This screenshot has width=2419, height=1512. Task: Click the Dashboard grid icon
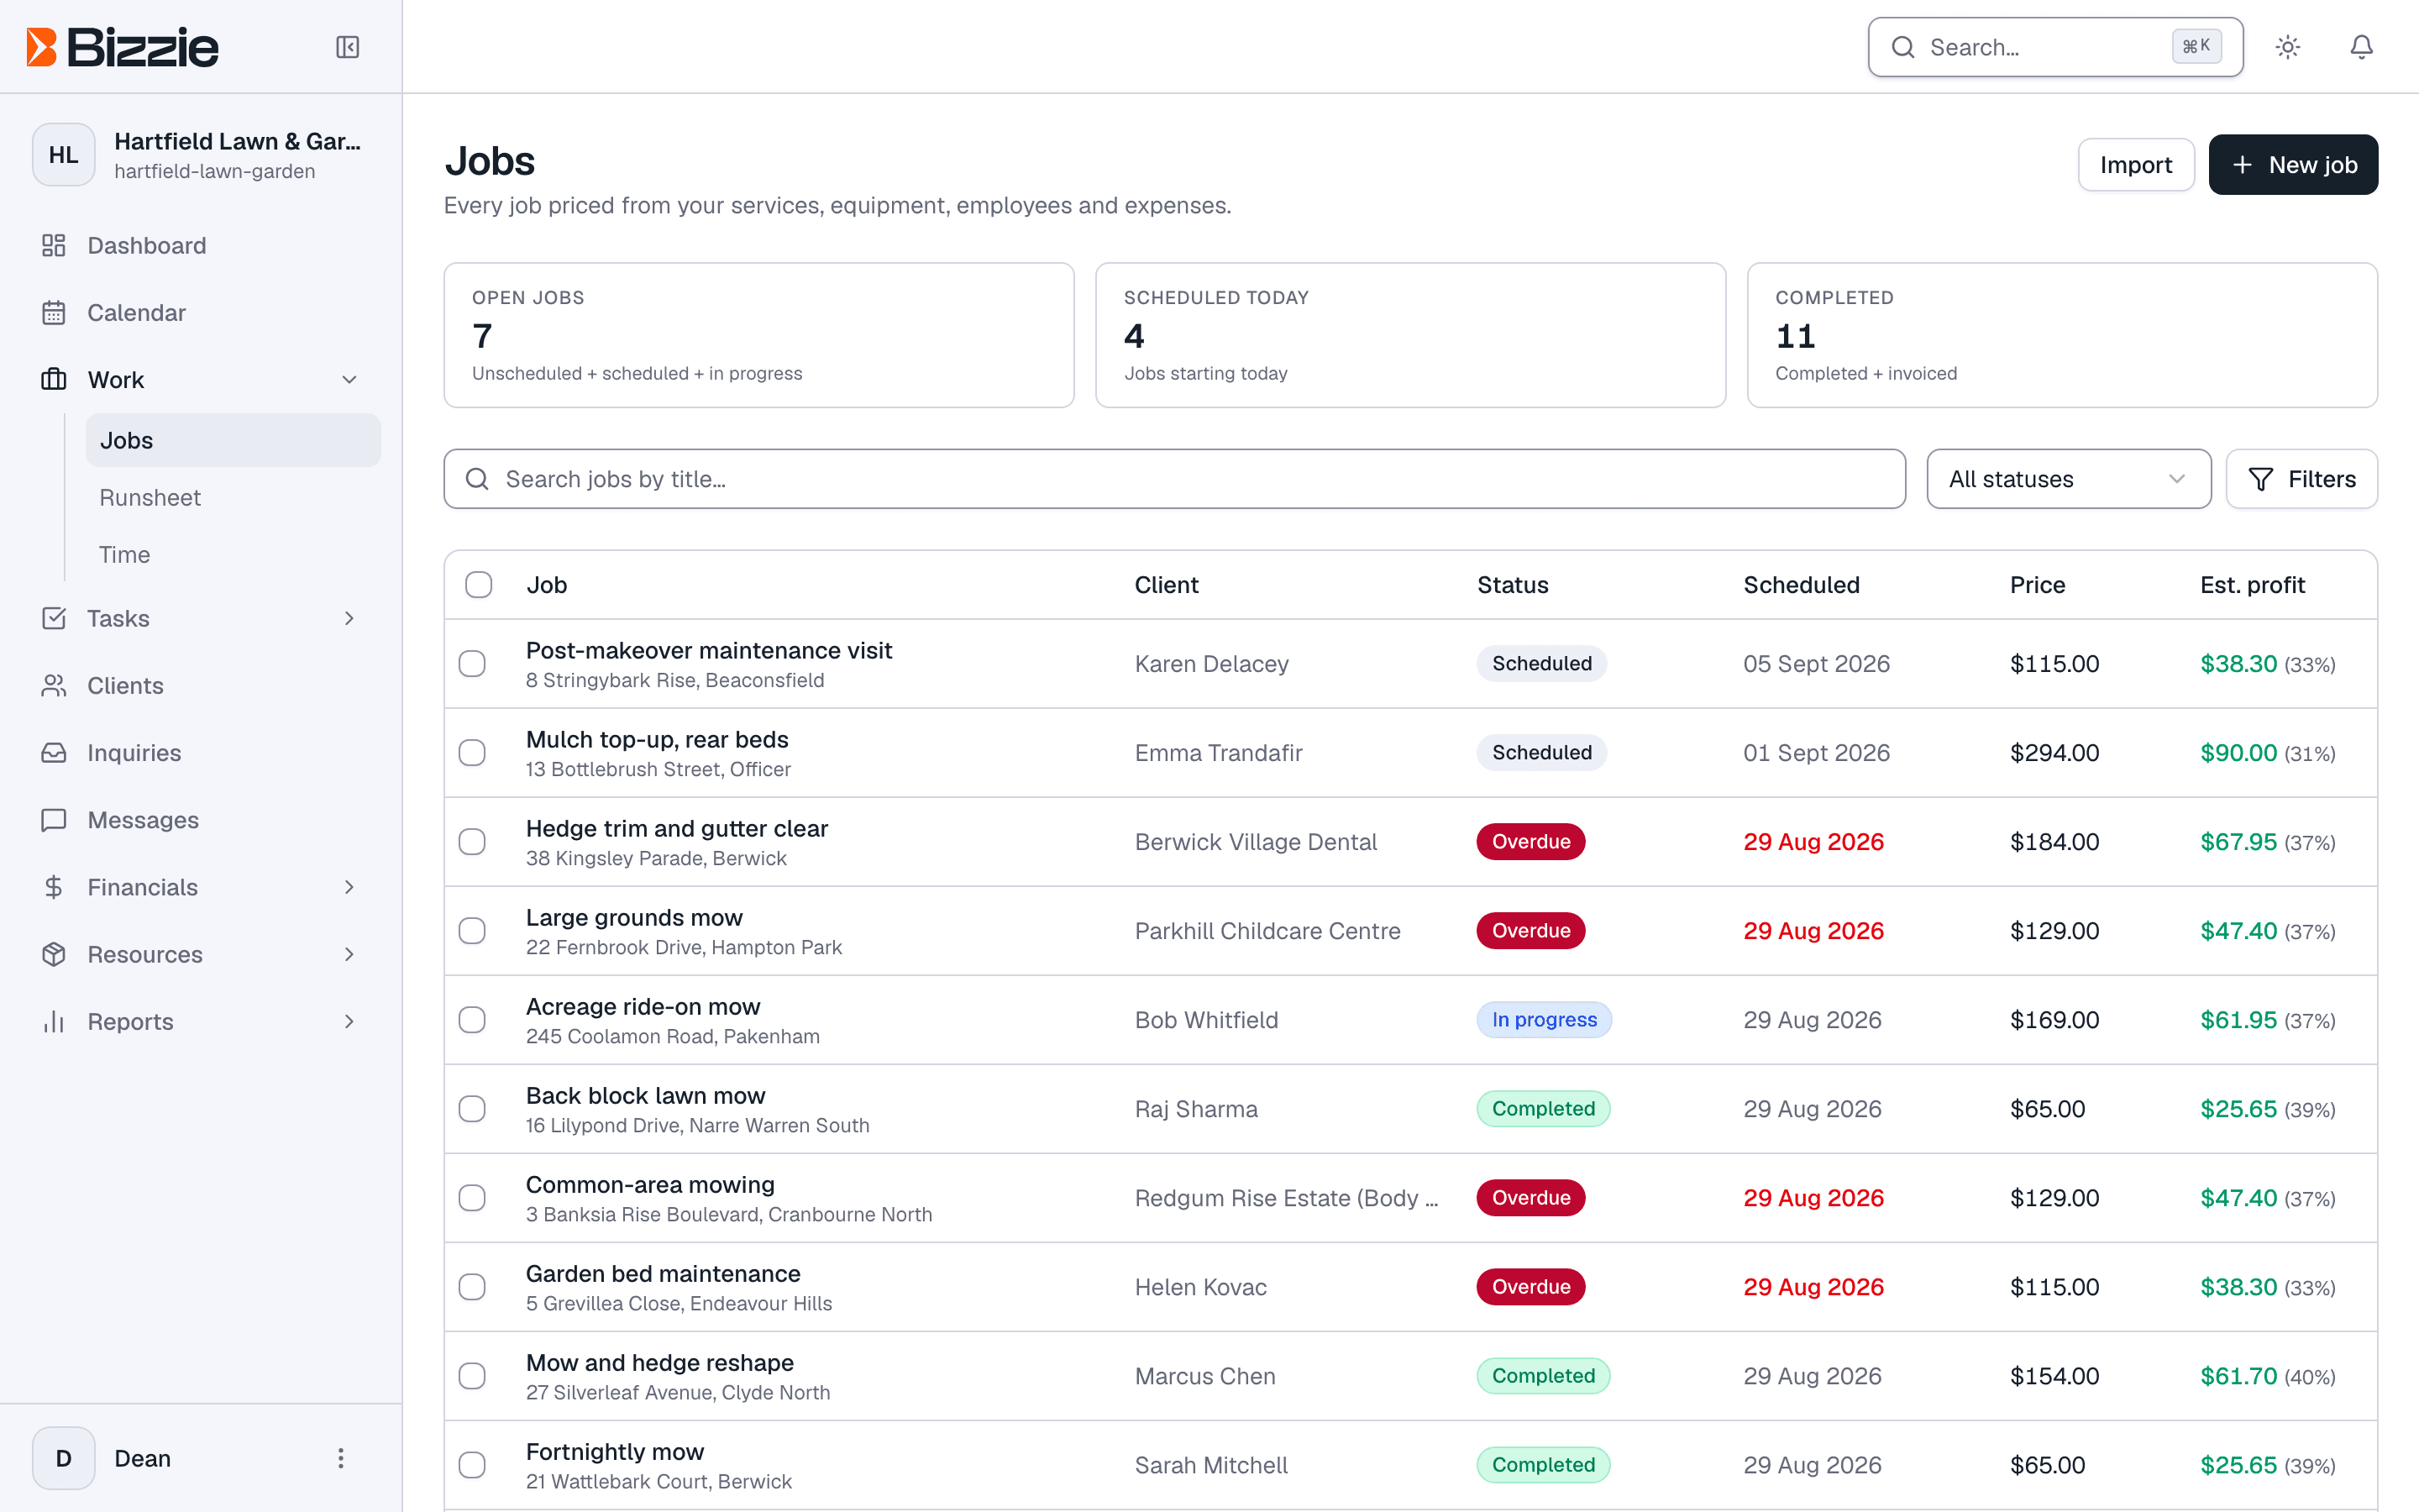click(54, 246)
